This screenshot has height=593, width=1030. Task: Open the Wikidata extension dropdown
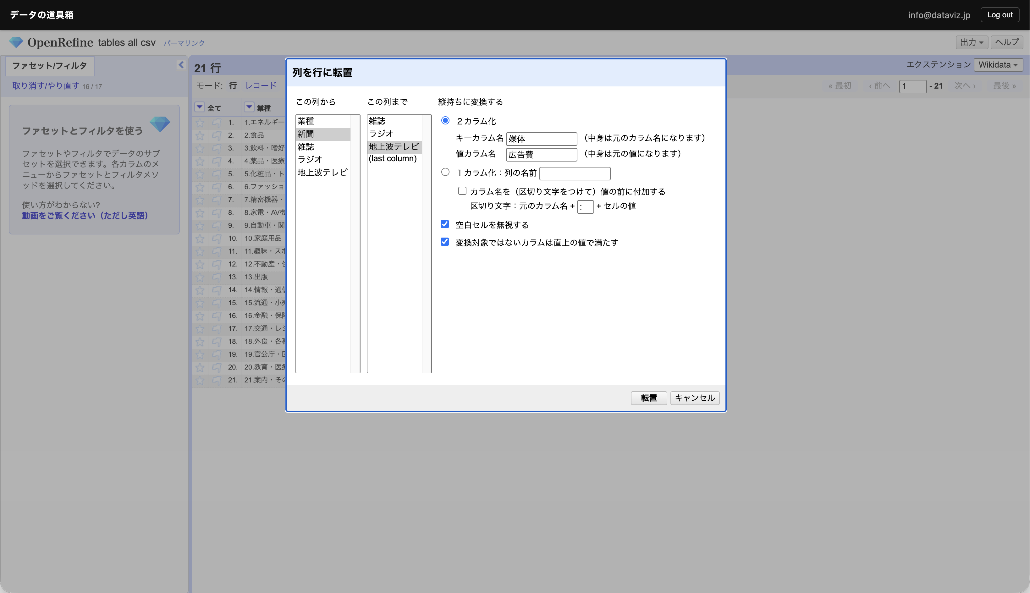pyautogui.click(x=998, y=64)
